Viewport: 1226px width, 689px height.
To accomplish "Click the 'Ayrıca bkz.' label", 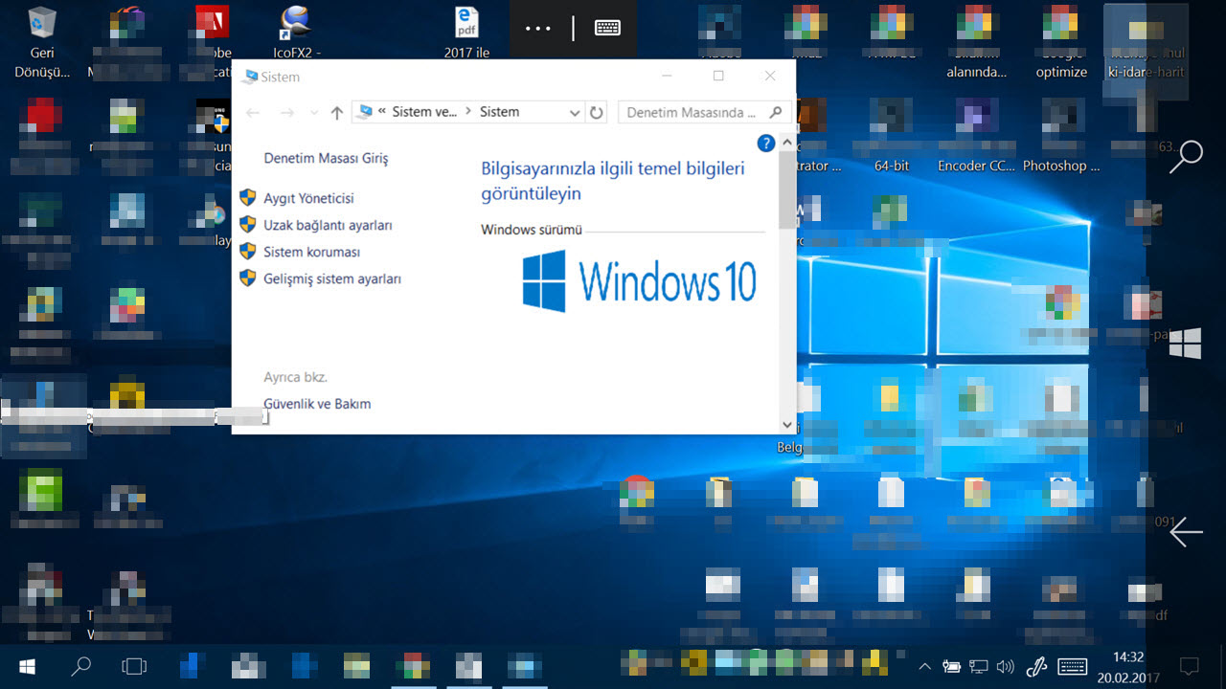I will tap(295, 377).
